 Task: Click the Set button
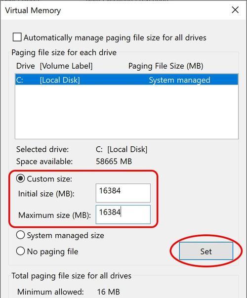(206, 251)
